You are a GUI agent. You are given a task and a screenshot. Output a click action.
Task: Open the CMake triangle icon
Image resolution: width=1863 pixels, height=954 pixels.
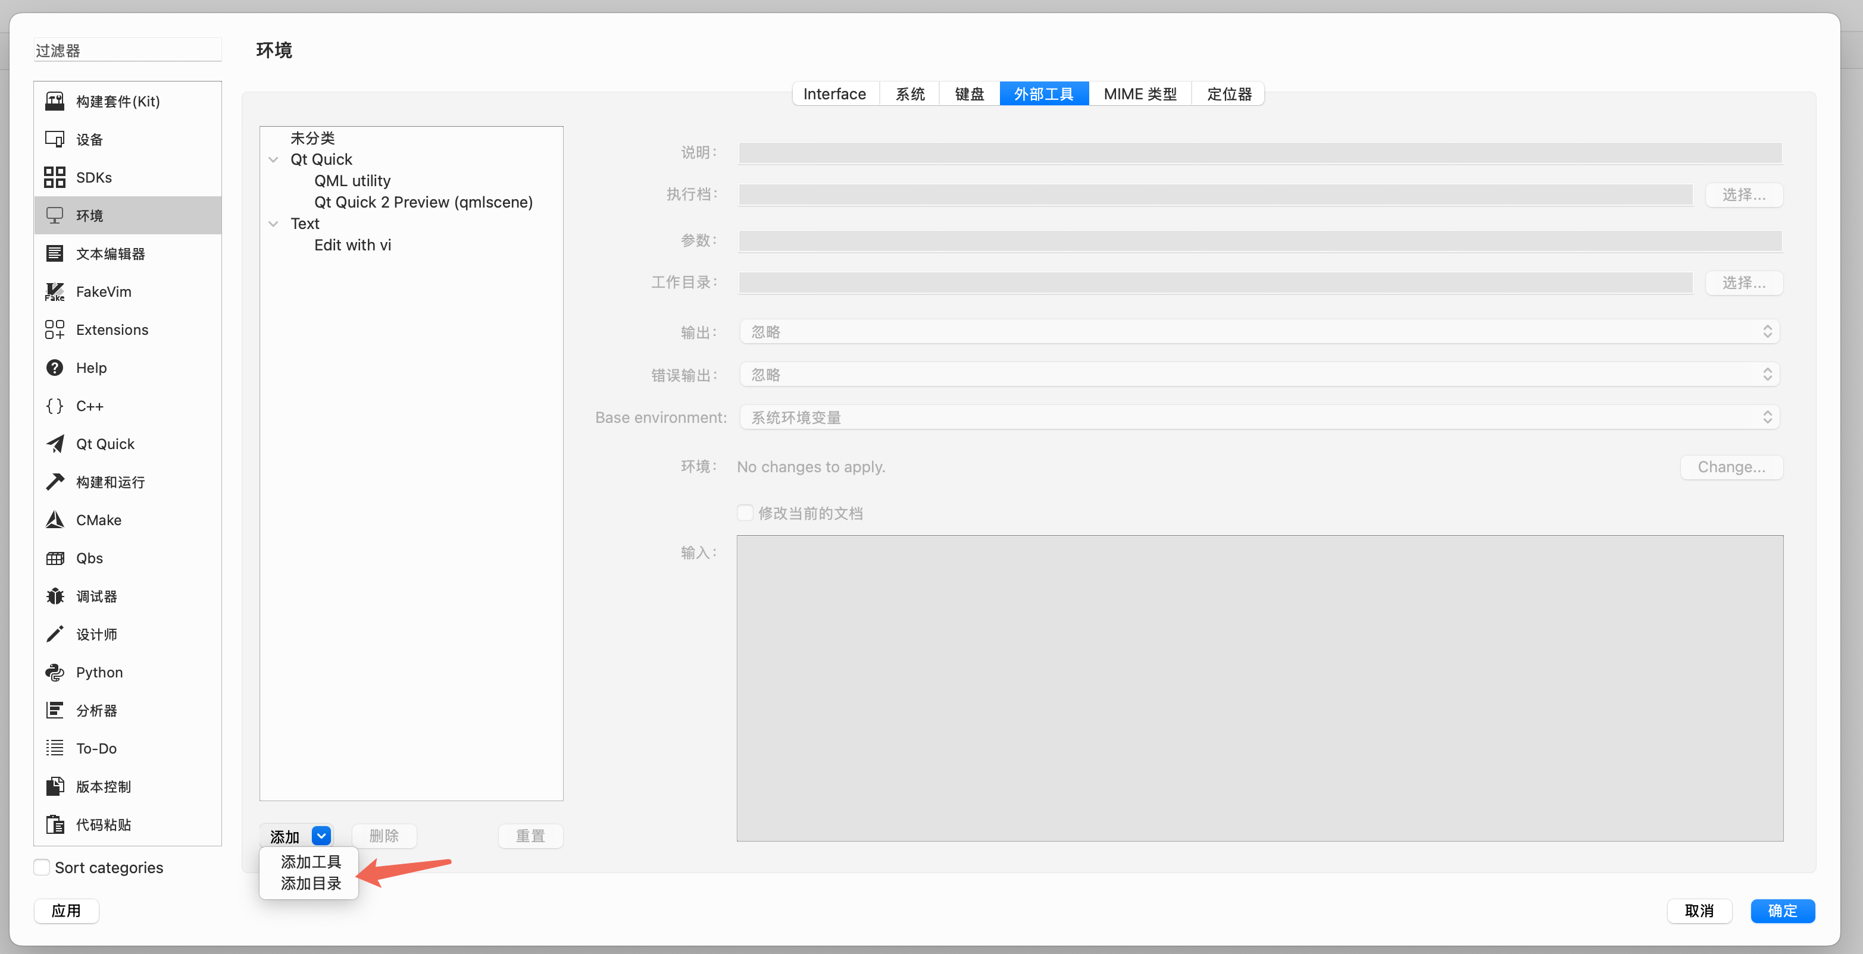(x=55, y=520)
